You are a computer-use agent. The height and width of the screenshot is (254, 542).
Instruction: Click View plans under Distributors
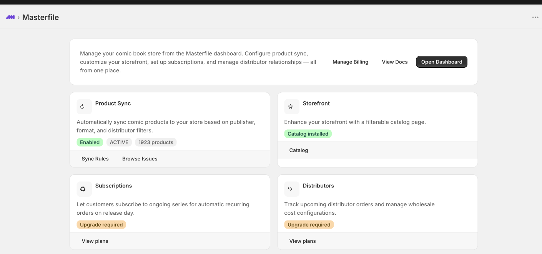tap(303, 241)
